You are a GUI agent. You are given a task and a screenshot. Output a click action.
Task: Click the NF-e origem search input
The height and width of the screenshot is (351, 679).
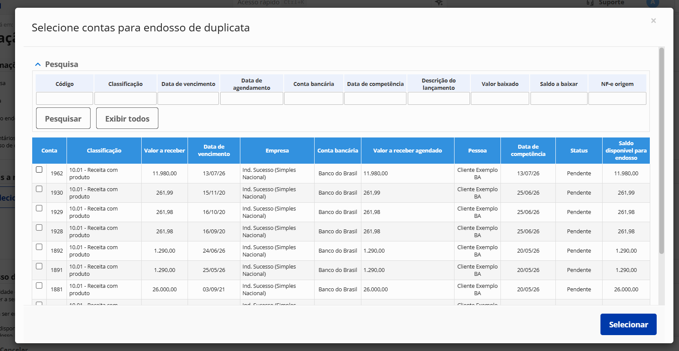[x=617, y=98]
